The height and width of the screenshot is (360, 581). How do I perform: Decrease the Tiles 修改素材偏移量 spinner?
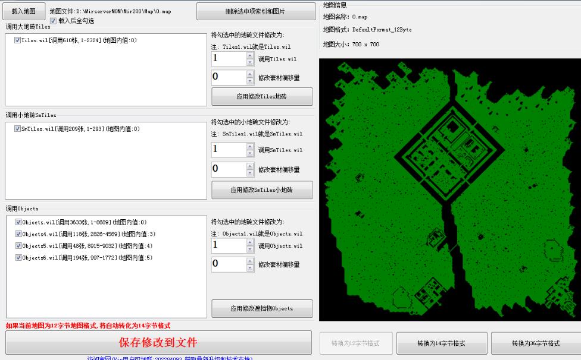[250, 81]
